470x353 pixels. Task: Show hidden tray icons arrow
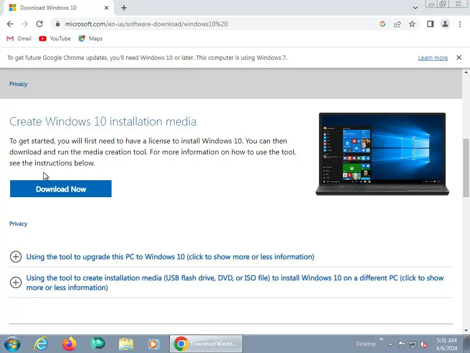390,344
